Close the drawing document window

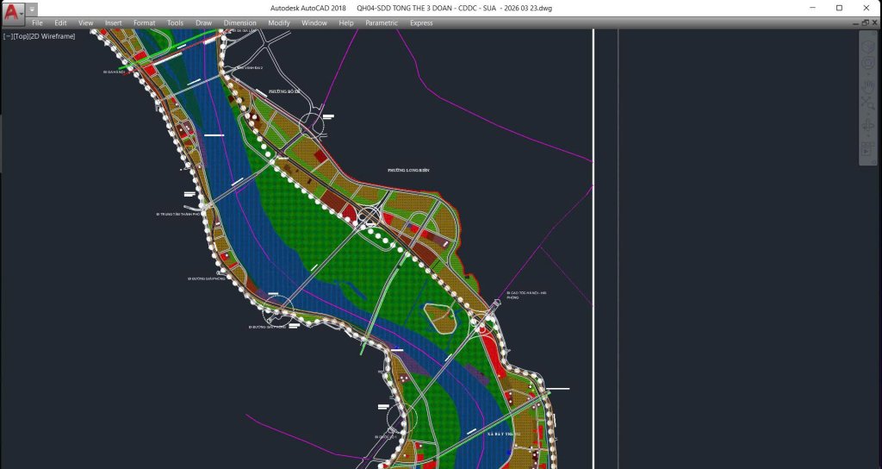[x=873, y=23]
